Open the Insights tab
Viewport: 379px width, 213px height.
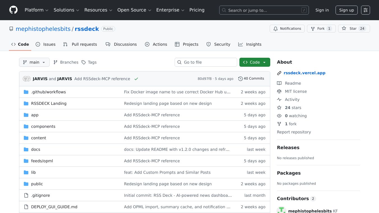[250, 44]
